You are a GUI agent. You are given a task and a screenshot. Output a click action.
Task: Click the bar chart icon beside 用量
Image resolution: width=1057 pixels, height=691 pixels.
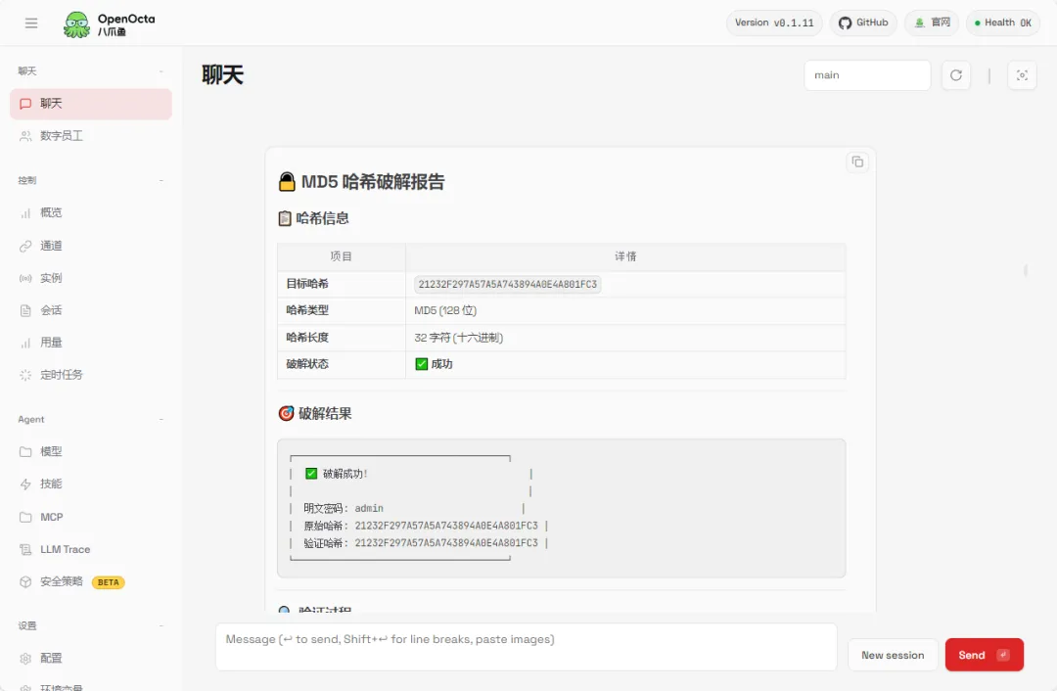(25, 343)
